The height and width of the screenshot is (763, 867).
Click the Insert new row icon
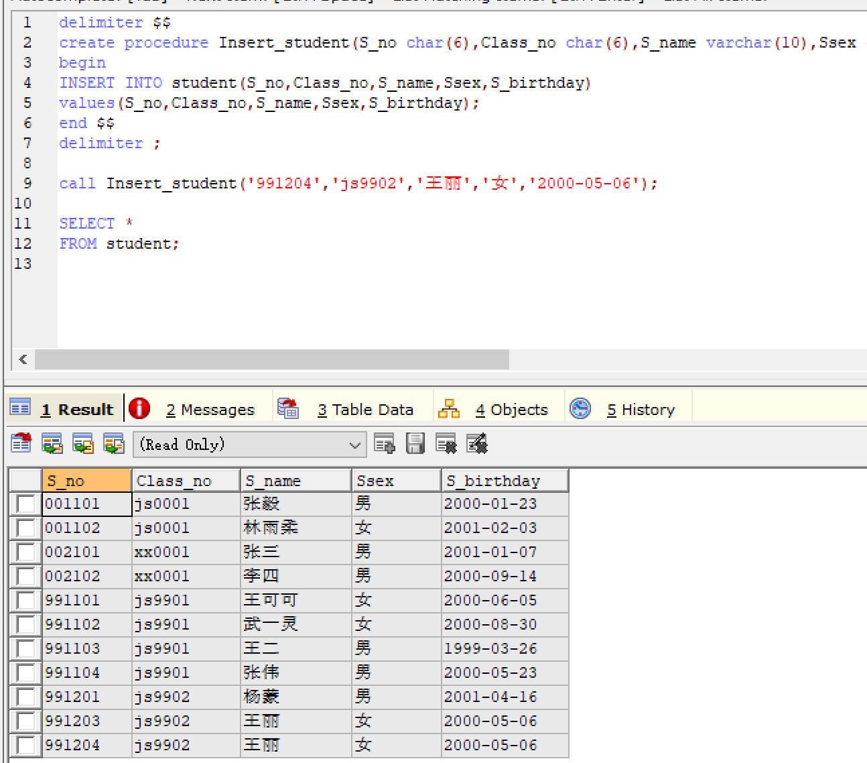pyautogui.click(x=385, y=443)
